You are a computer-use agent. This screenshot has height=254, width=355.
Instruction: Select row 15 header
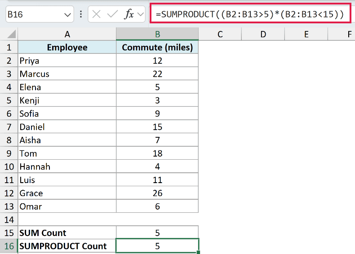[9, 233]
